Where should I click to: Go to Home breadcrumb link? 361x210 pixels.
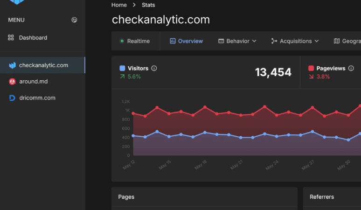point(119,5)
